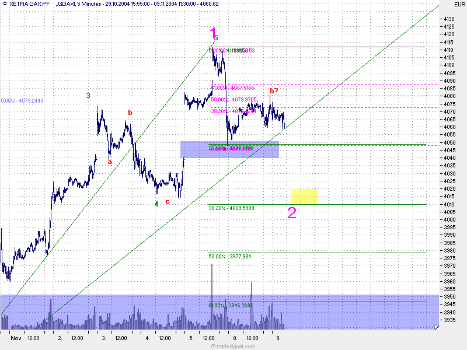Click the 4080 price axis label
The width and height of the screenshot is (467, 350).
[449, 96]
